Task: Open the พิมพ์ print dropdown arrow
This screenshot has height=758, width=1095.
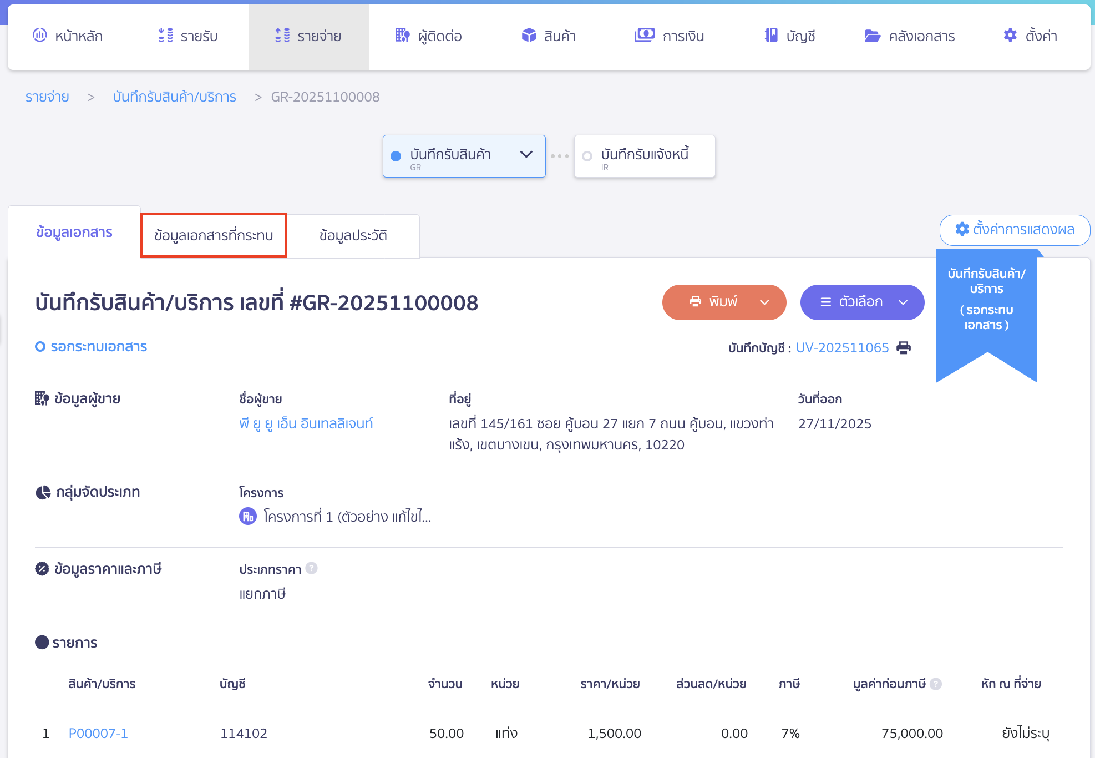Action: point(764,302)
